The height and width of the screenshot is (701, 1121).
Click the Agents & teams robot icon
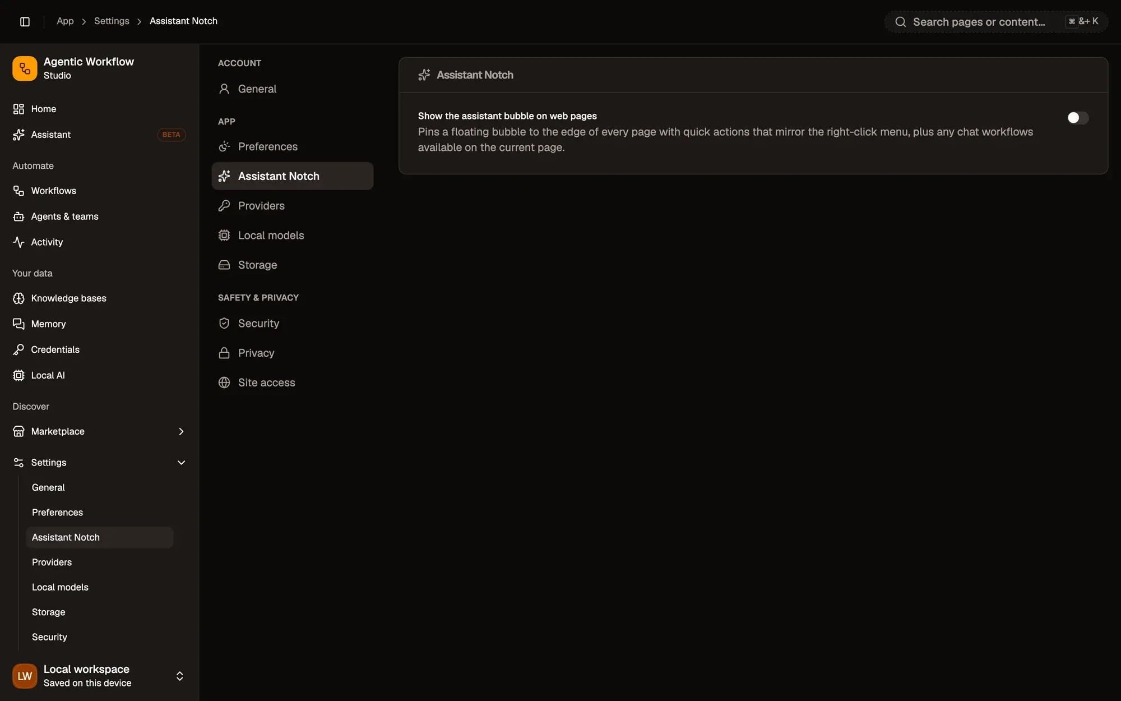coord(18,216)
